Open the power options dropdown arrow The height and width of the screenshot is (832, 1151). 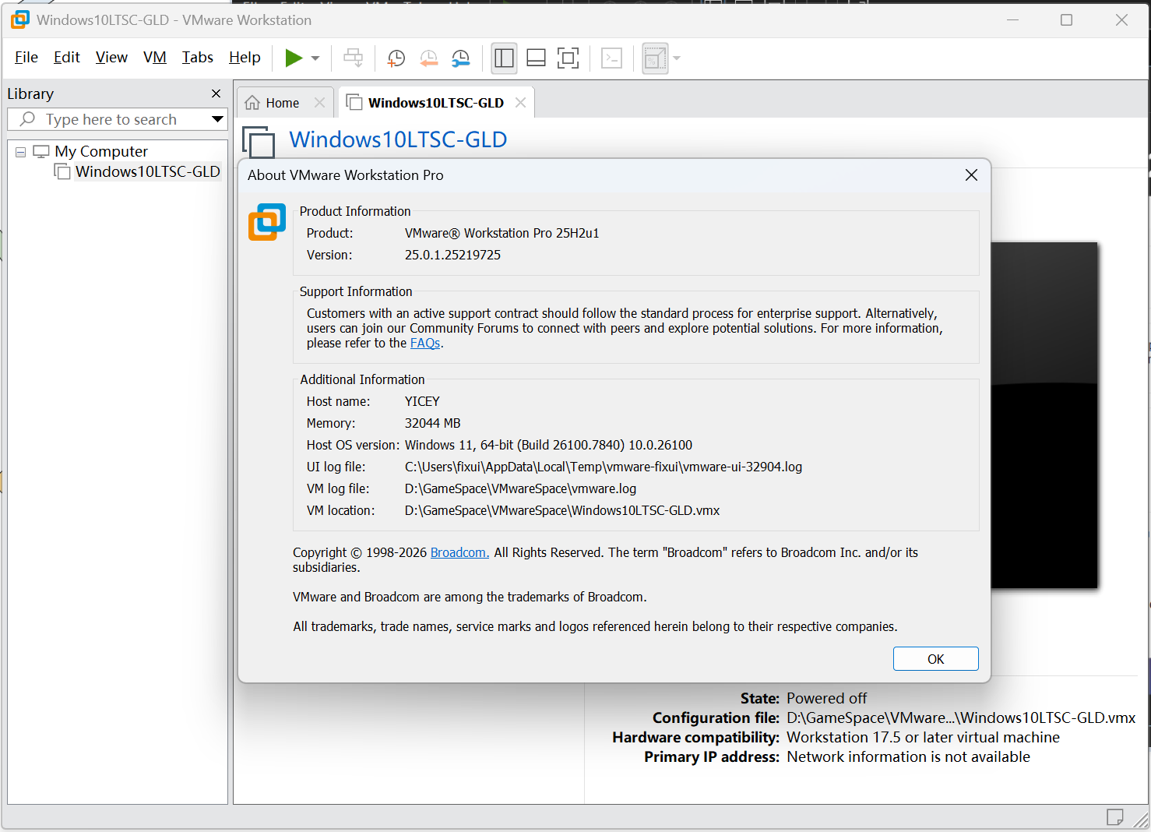[x=315, y=58]
